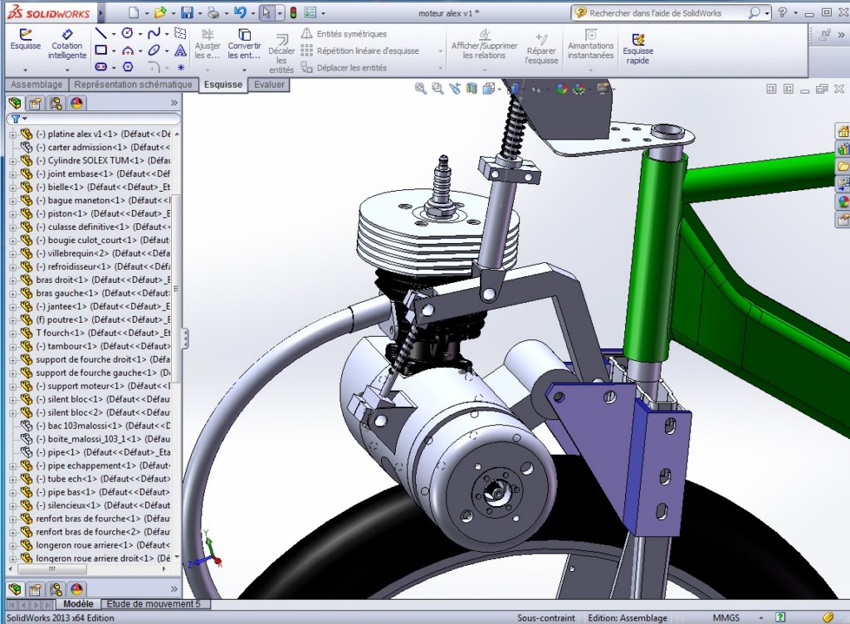Switch to Etude de mouvement 5 tab
Viewport: 850px width, 624px height.
[154, 604]
